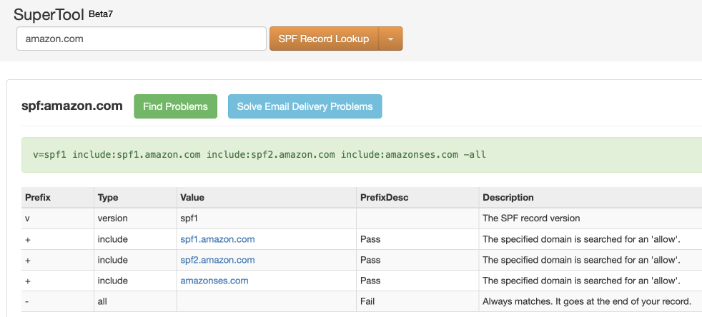
Task: Click the include cell in spf1.amazon.com row
Action: (135, 239)
